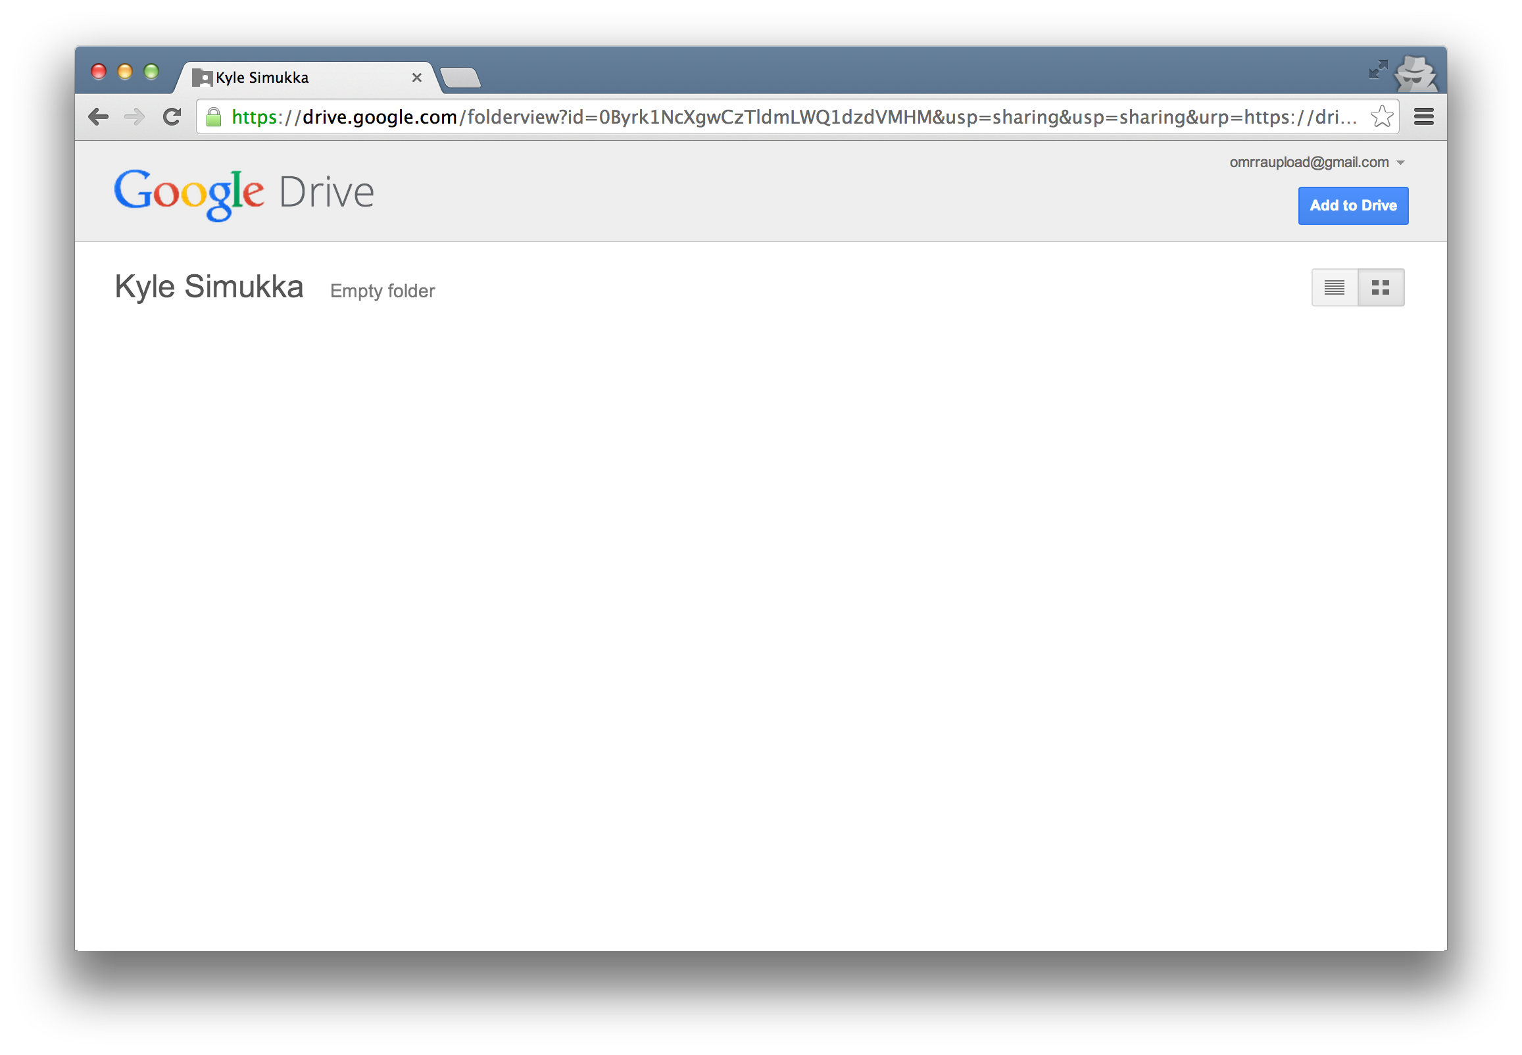Bookmark this page with the star icon
This screenshot has height=1055, width=1522.
(x=1382, y=117)
